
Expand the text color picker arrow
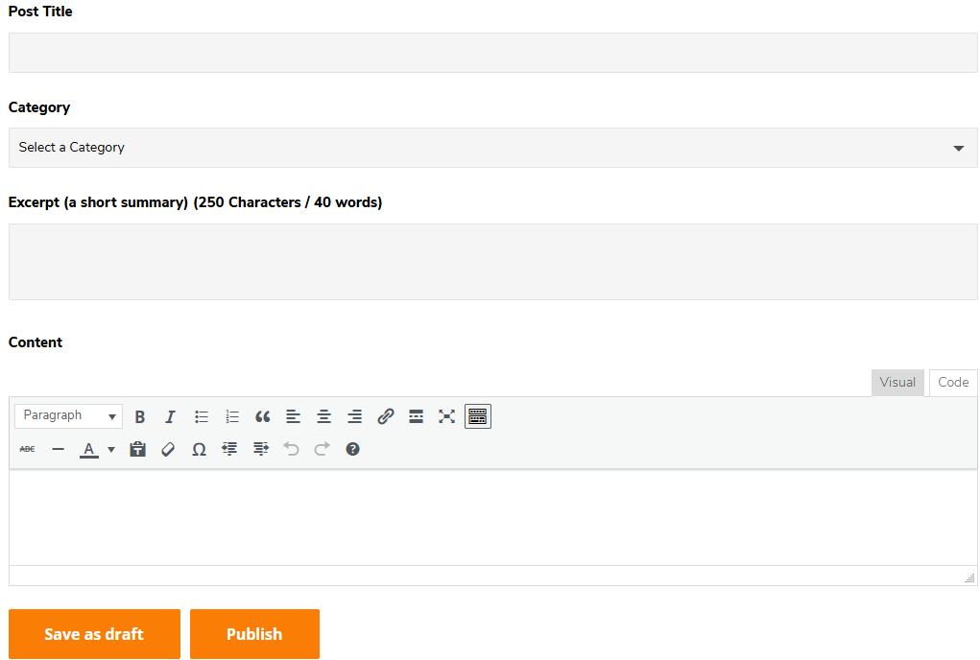111,449
